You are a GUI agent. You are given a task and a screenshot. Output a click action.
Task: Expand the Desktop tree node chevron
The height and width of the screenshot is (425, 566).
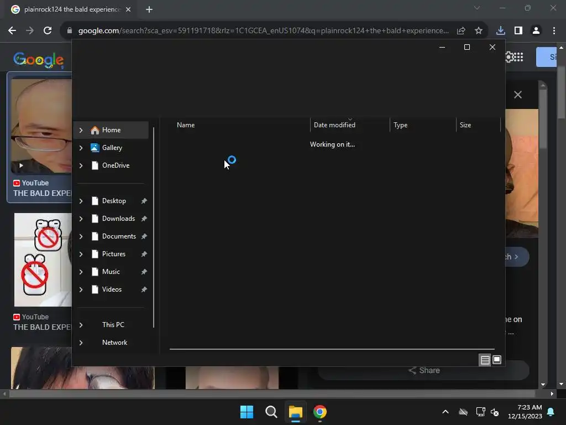pos(81,201)
